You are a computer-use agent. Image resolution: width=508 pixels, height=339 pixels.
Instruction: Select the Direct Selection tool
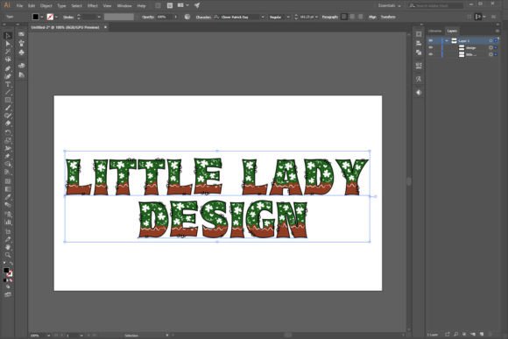coord(8,44)
